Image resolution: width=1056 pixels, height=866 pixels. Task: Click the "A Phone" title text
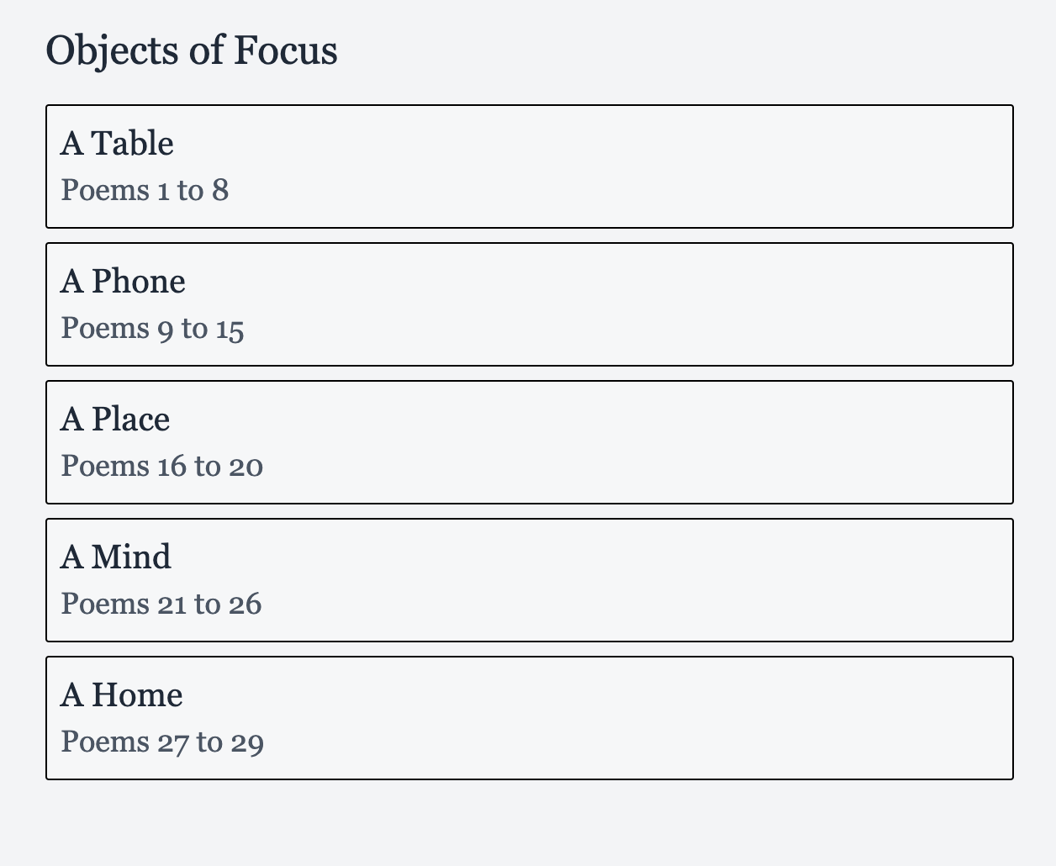coord(123,282)
